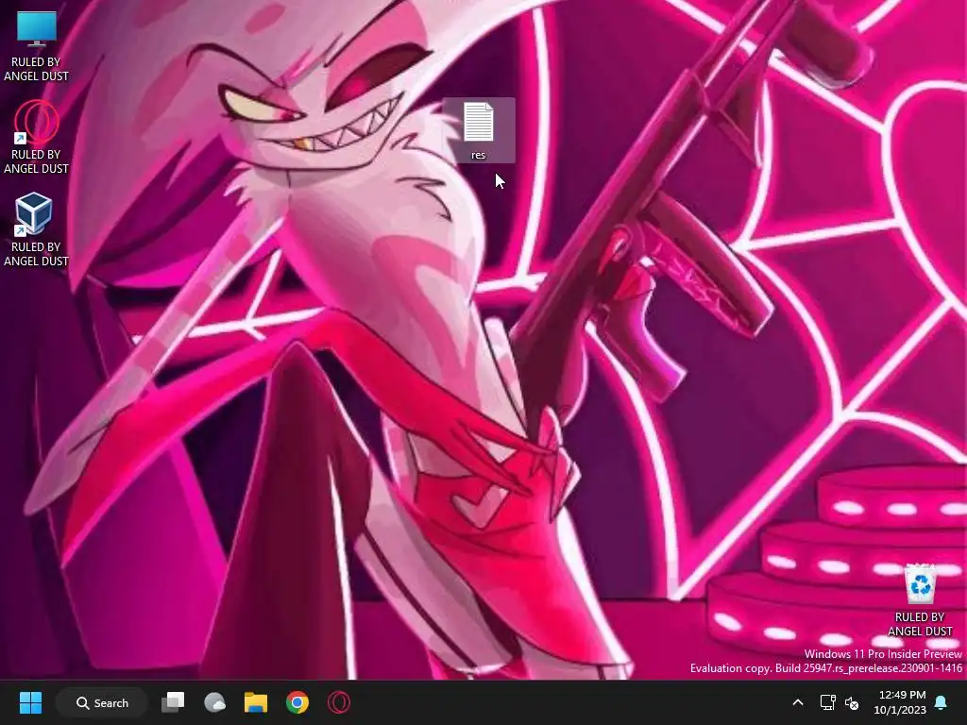This screenshot has height=725, width=967.
Task: Open the network status tray icon
Action: [x=827, y=702]
